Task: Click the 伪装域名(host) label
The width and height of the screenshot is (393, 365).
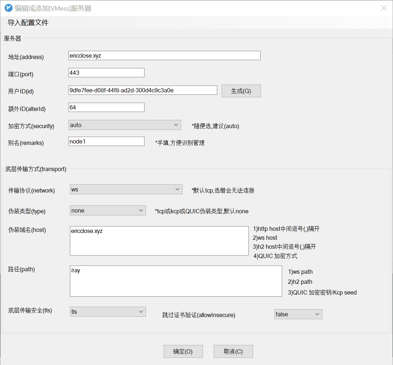Action: click(27, 230)
